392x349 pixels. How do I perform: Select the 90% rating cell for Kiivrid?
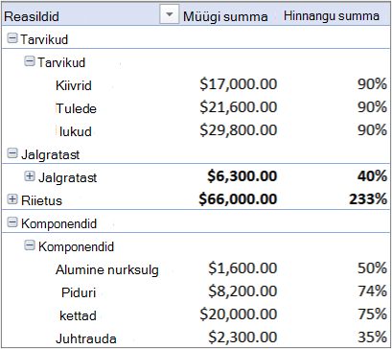372,84
